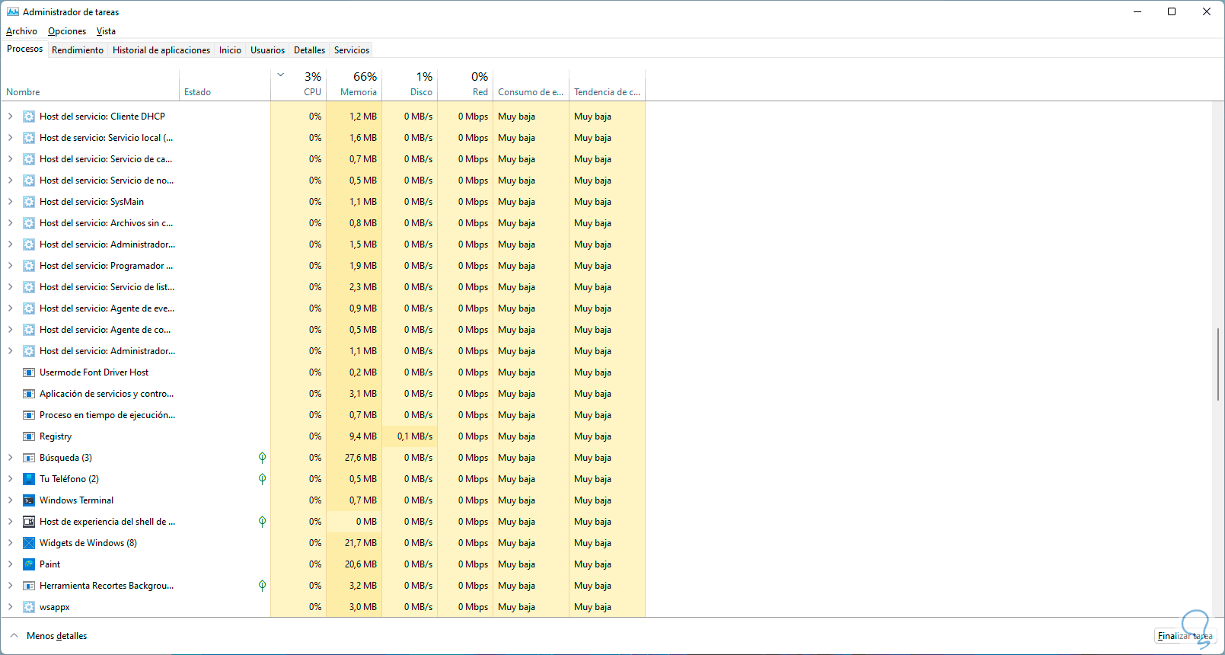Screen dimensions: 1225x655
Task: Sort by Consumo de energía column header
Action: (x=531, y=85)
